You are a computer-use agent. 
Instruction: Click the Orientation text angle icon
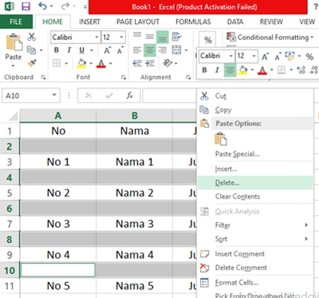click(167, 63)
